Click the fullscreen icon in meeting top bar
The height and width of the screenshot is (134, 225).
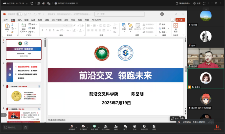click(204, 3)
